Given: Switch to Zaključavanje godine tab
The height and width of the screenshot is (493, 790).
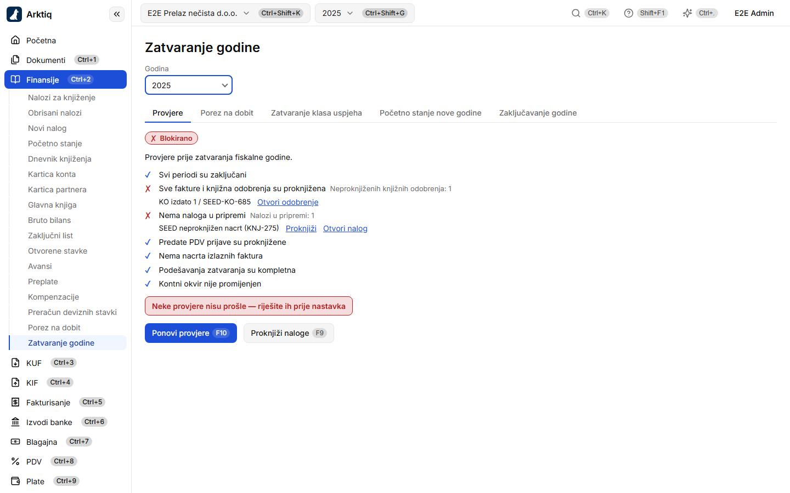Looking at the screenshot, I should pyautogui.click(x=538, y=113).
